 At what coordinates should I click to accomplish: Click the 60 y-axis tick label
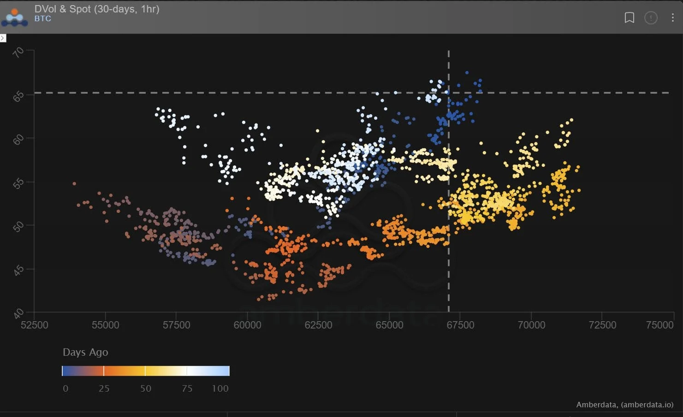point(18,140)
